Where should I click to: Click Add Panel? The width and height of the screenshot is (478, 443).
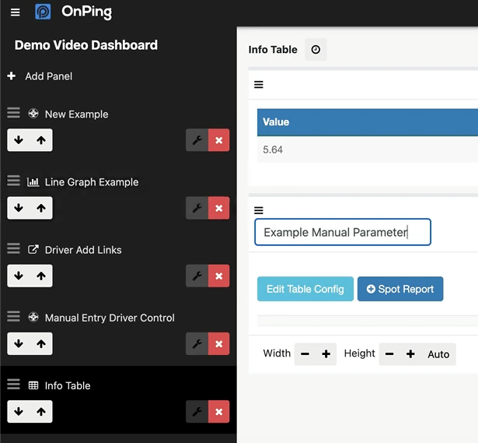click(x=40, y=76)
